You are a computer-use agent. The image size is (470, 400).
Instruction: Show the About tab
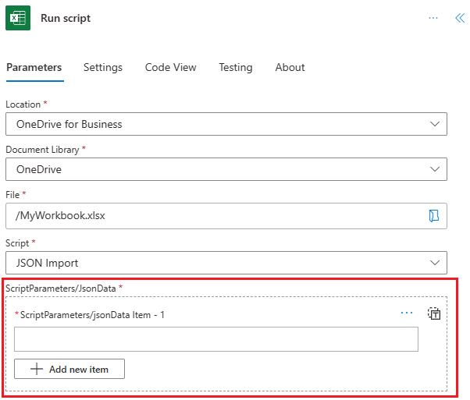tap(290, 67)
